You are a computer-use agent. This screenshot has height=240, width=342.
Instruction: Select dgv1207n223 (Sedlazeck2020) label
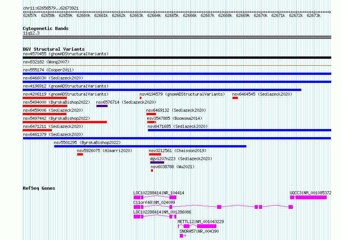[x=181, y=159]
